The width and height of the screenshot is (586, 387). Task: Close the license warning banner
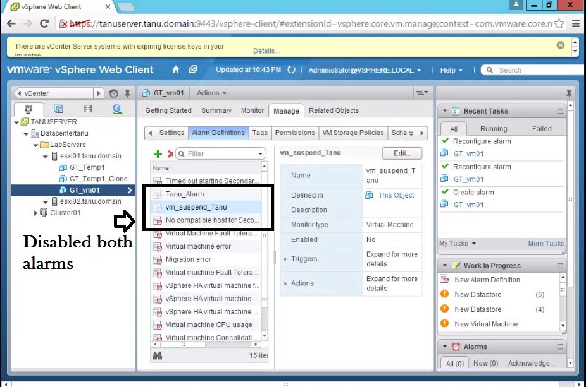[560, 45]
